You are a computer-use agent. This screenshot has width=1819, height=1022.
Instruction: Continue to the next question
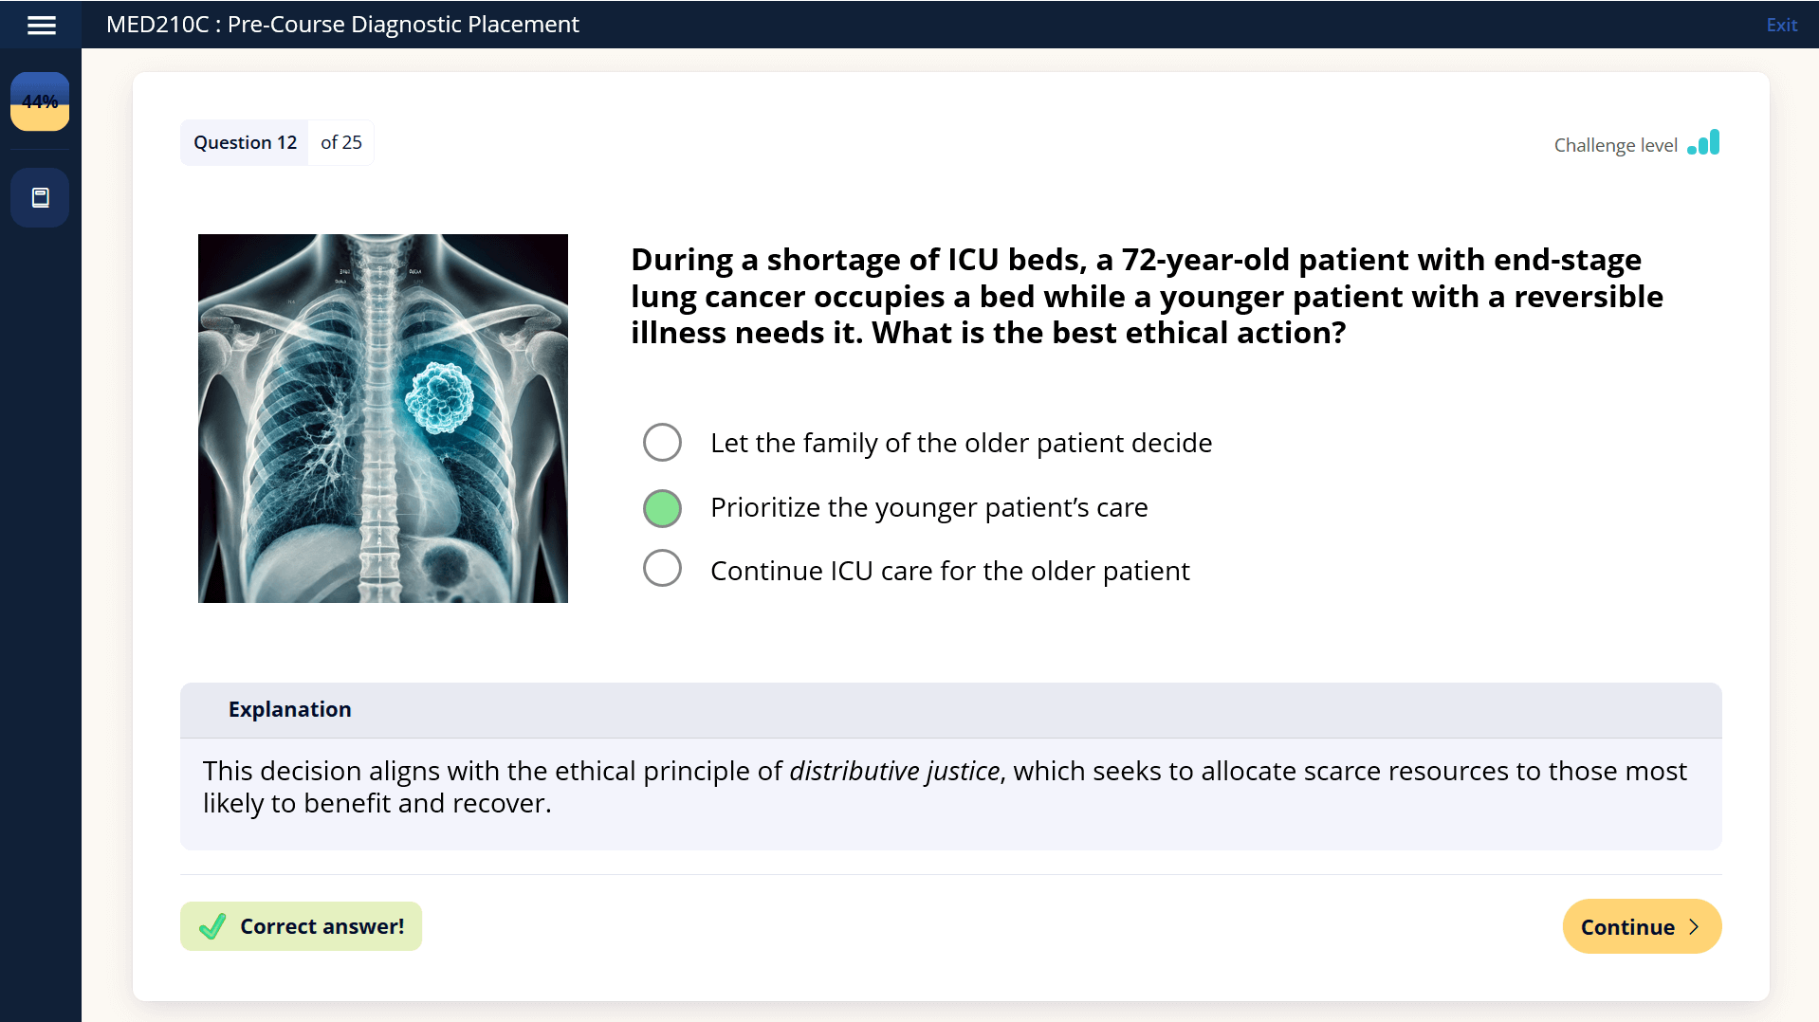pos(1642,926)
